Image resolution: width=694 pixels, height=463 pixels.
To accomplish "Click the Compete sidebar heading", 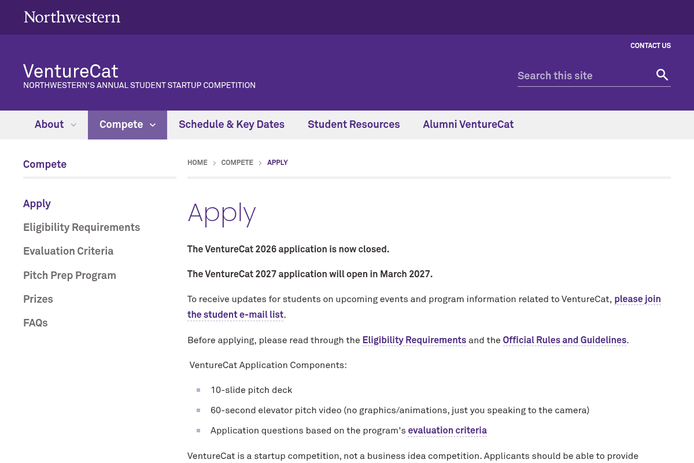I will [45, 164].
